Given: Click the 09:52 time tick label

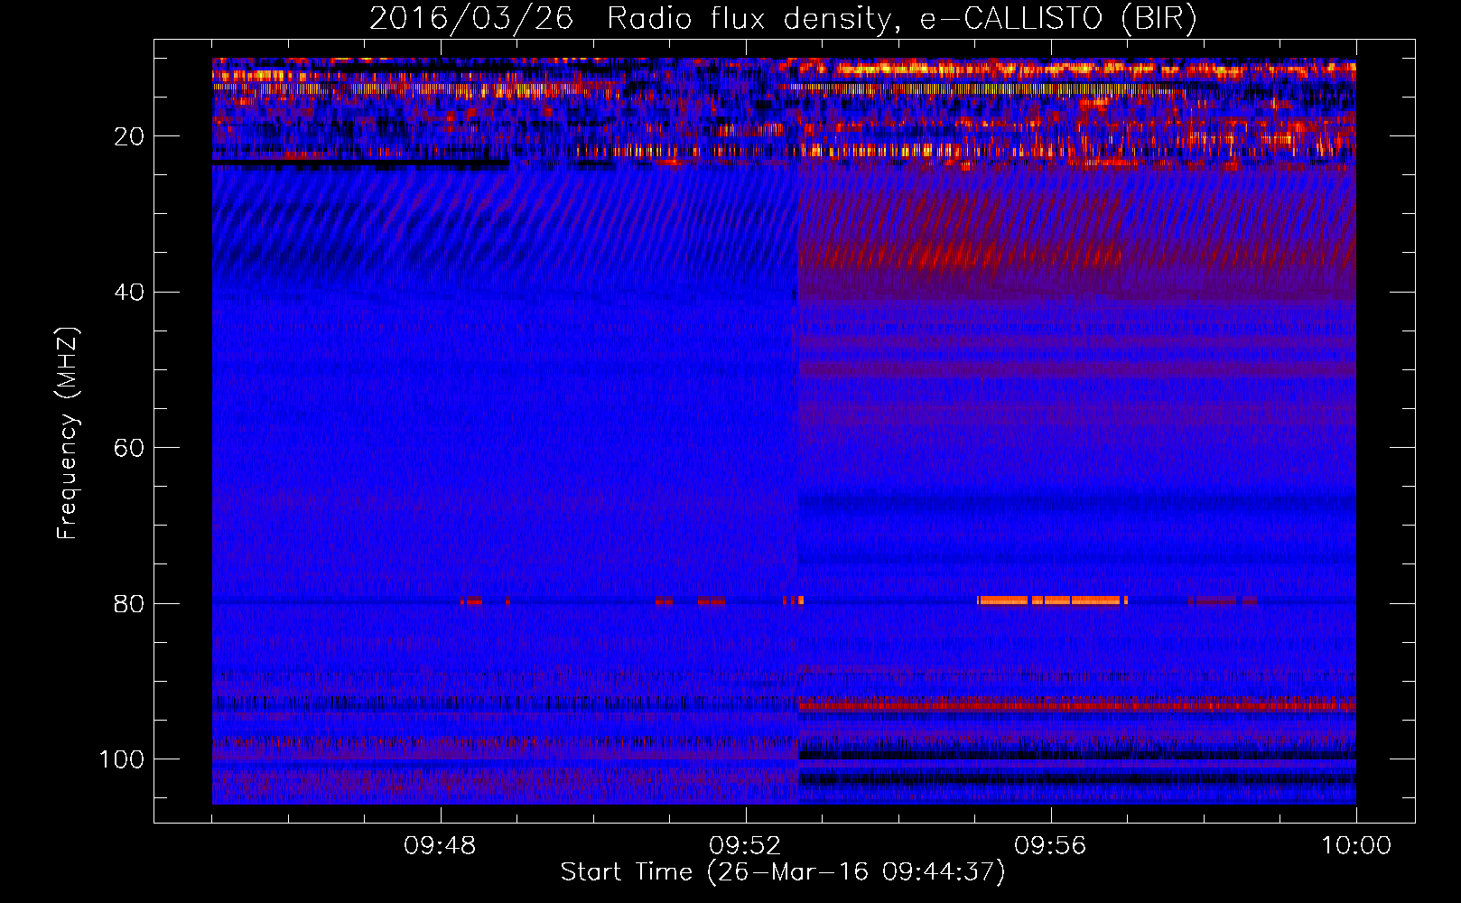Looking at the screenshot, I should pyautogui.click(x=745, y=846).
